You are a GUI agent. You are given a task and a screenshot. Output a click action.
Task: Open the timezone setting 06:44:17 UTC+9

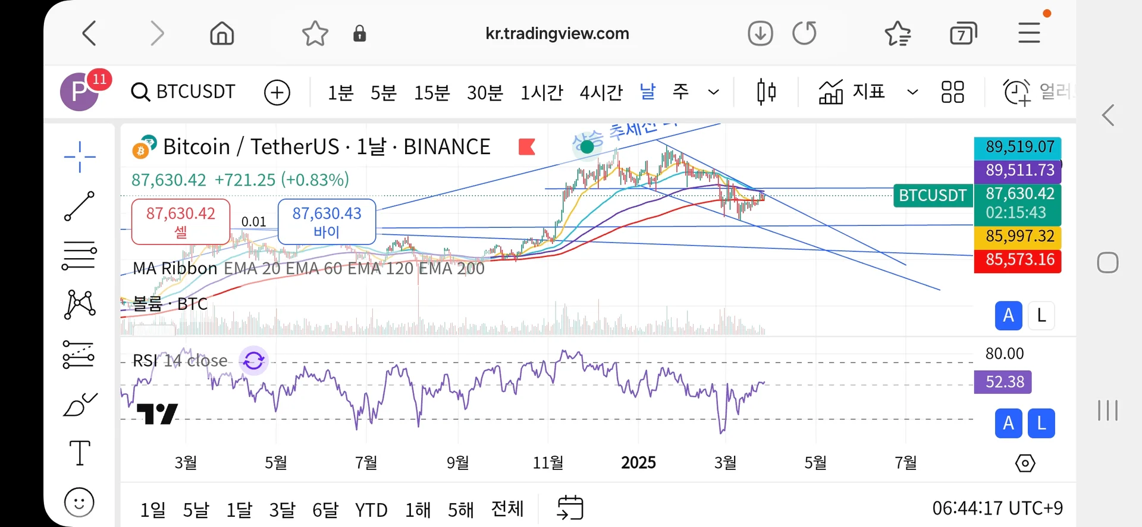[x=997, y=508]
